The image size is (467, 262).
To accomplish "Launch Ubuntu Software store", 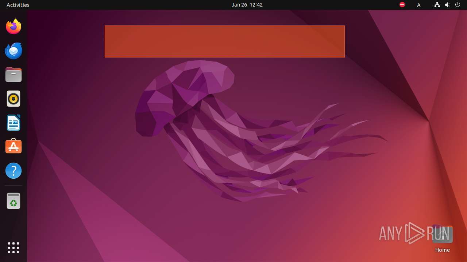I will point(13,147).
